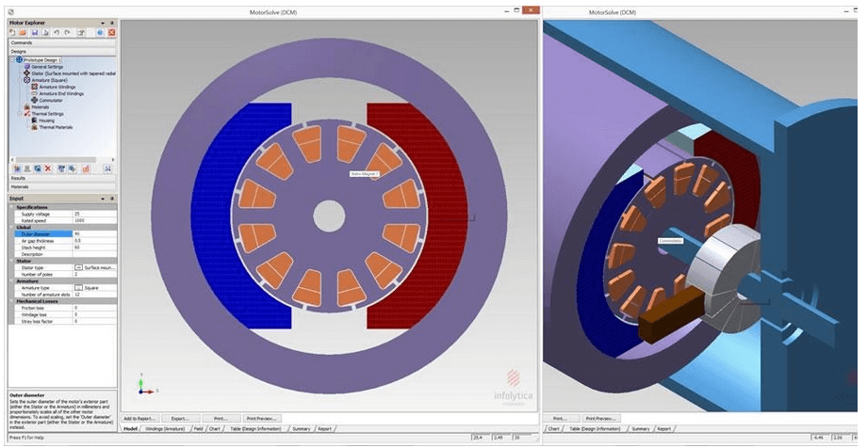
Task: Click the Redo arrow icon
Action: 67,33
